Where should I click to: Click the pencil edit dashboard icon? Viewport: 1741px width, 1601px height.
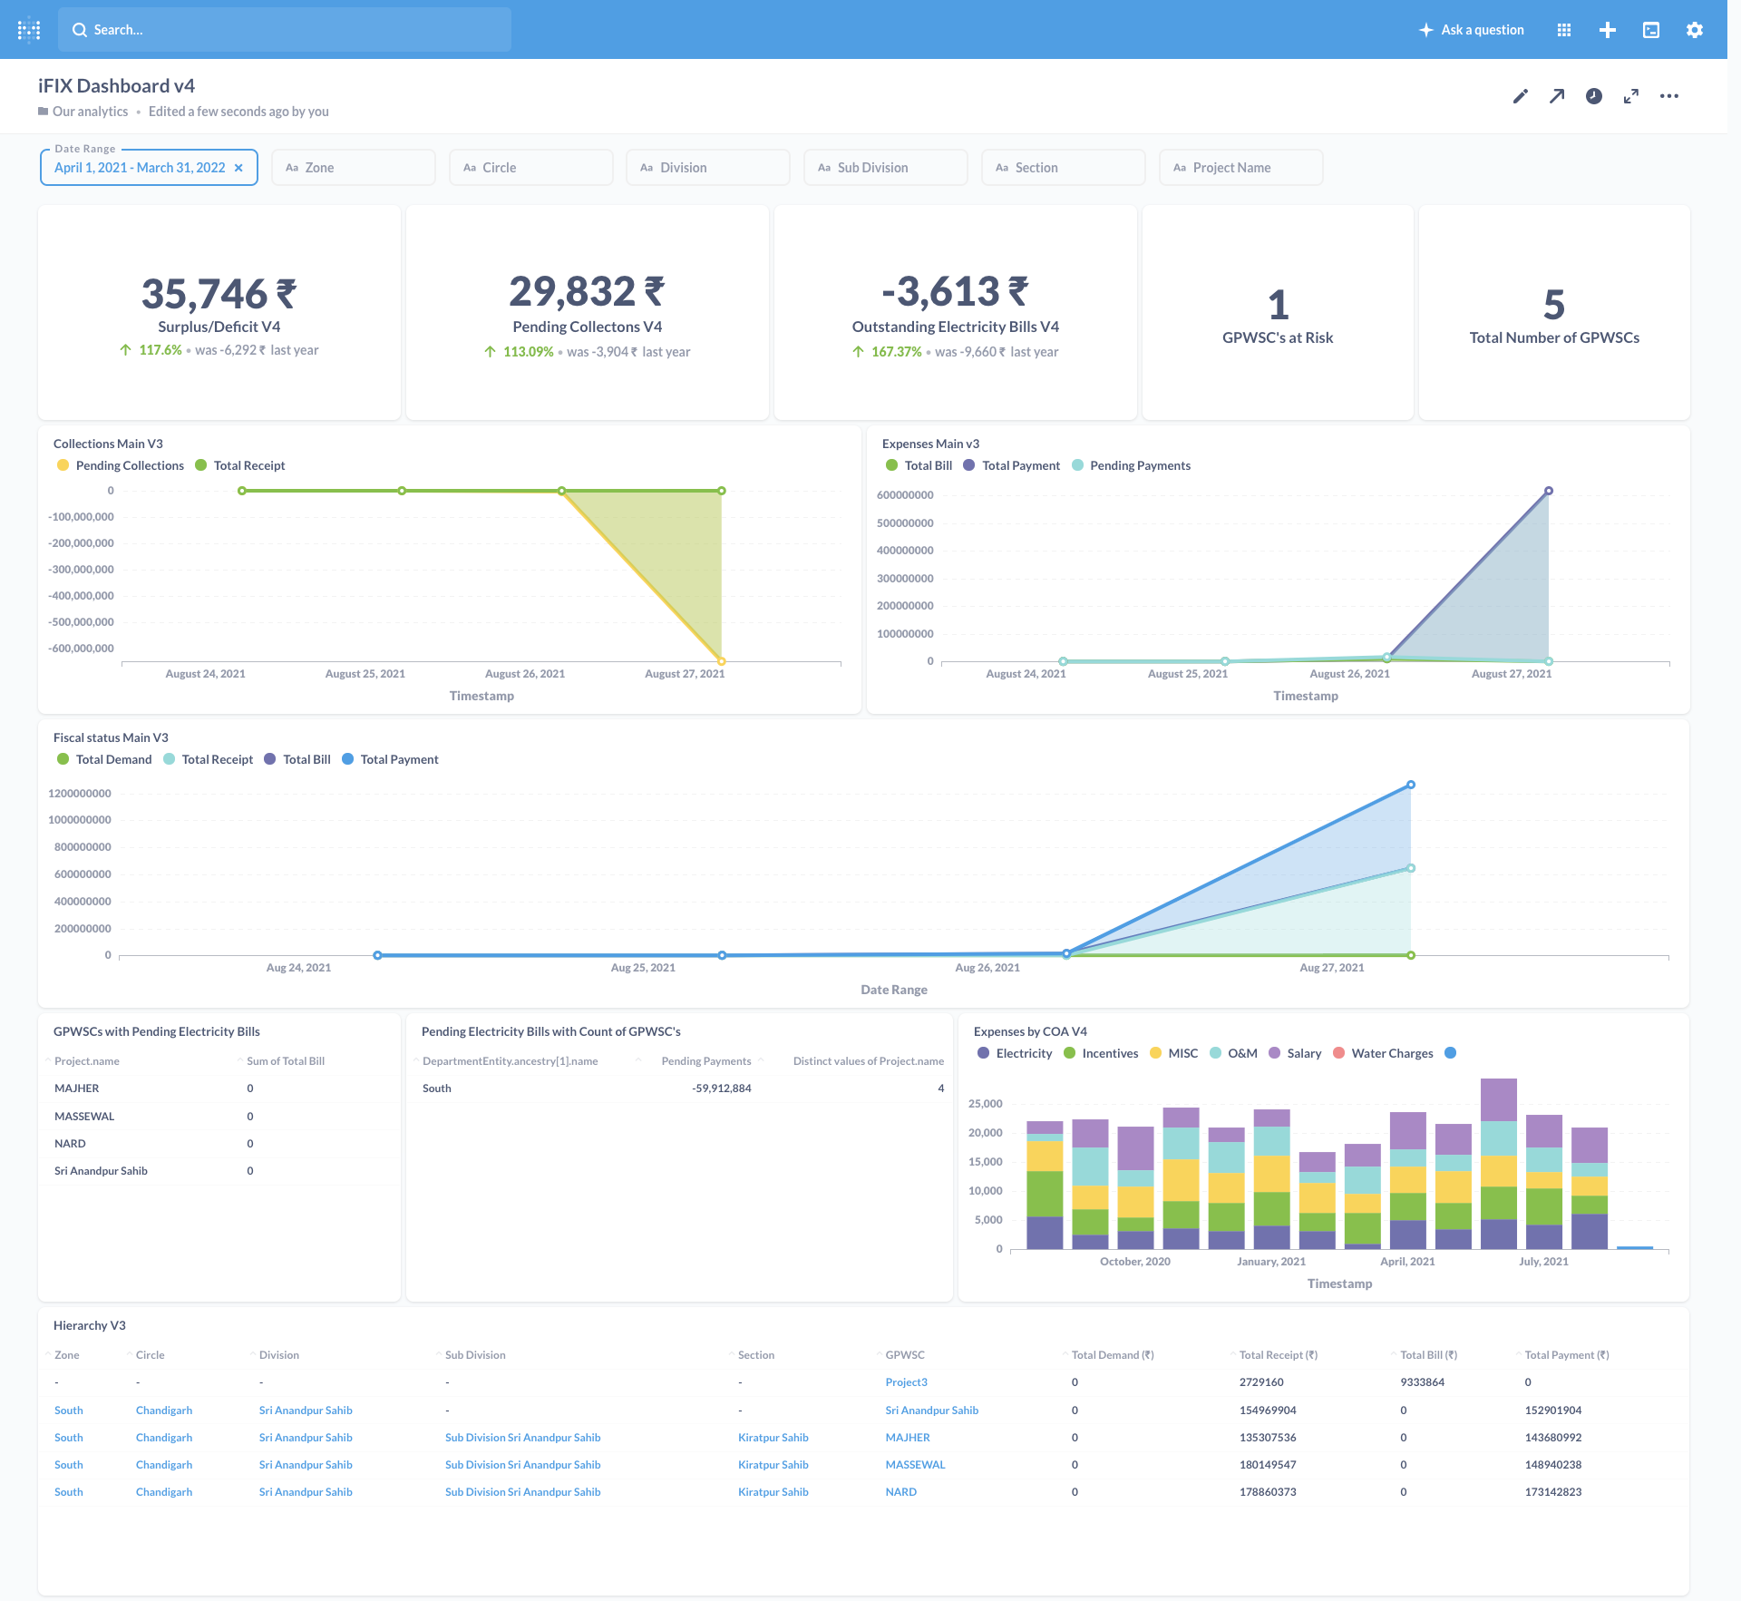[1521, 96]
